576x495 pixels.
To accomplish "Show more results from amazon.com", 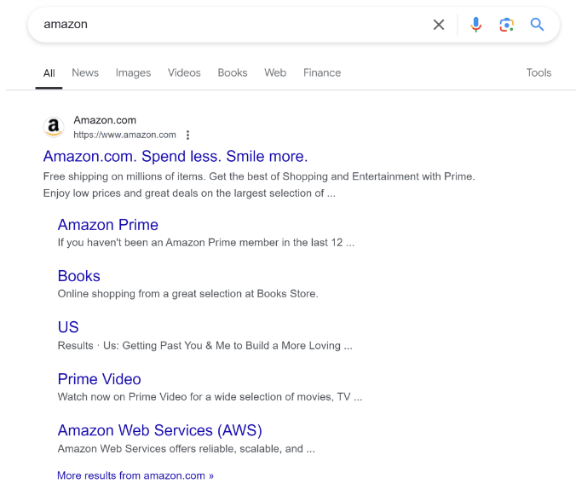I will coord(135,475).
